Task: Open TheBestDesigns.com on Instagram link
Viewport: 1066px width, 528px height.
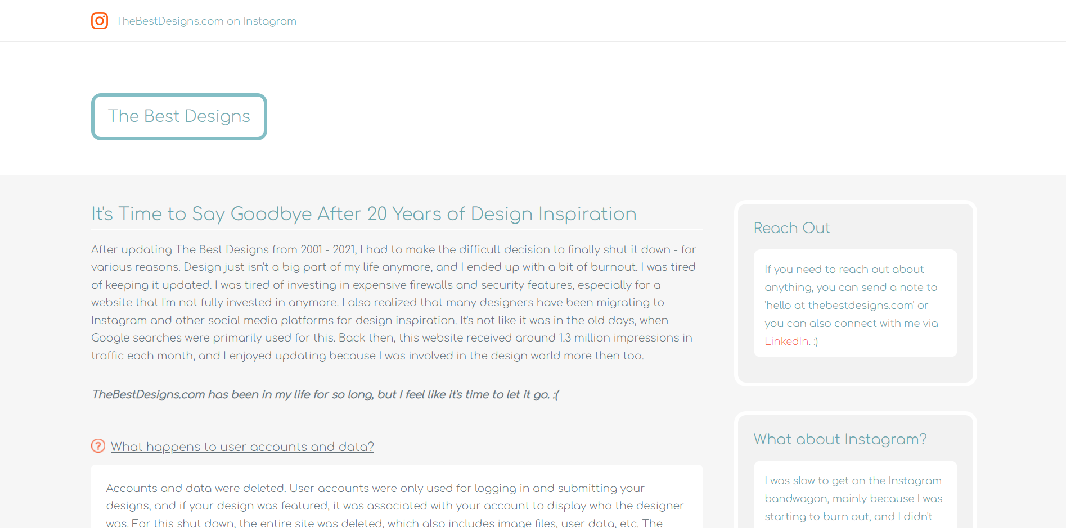Action: click(206, 21)
